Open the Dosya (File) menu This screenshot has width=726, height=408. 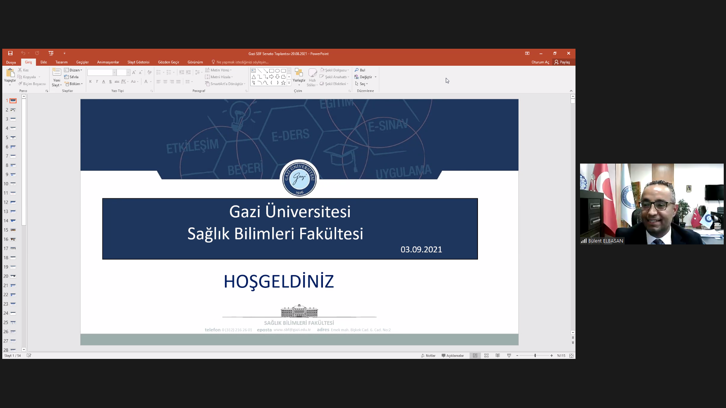pyautogui.click(x=11, y=62)
